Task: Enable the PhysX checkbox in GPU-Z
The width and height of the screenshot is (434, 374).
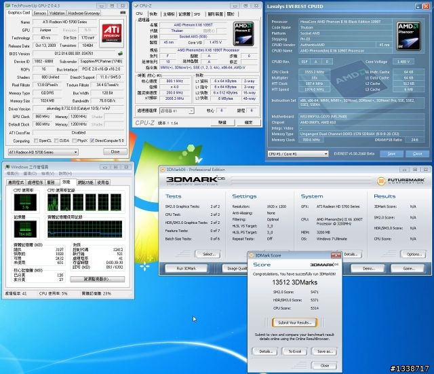Action: [74, 141]
